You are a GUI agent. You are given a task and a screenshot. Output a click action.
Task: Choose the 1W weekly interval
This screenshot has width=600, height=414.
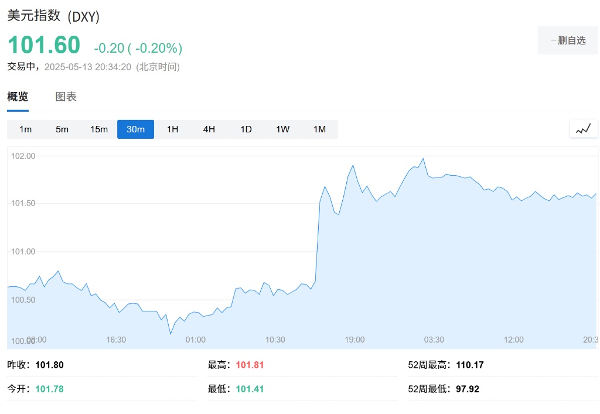click(283, 129)
